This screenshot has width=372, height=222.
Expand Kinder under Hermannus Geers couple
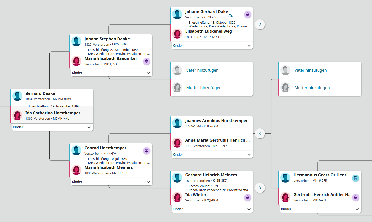pos(357,209)
